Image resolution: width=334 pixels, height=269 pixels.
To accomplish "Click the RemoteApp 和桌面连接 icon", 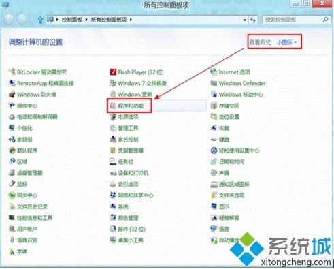I will (12, 83).
